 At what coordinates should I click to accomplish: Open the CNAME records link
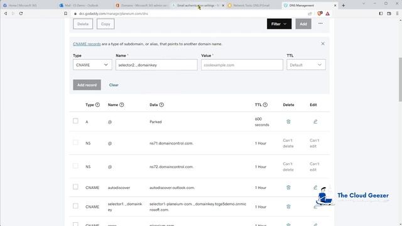(87, 44)
